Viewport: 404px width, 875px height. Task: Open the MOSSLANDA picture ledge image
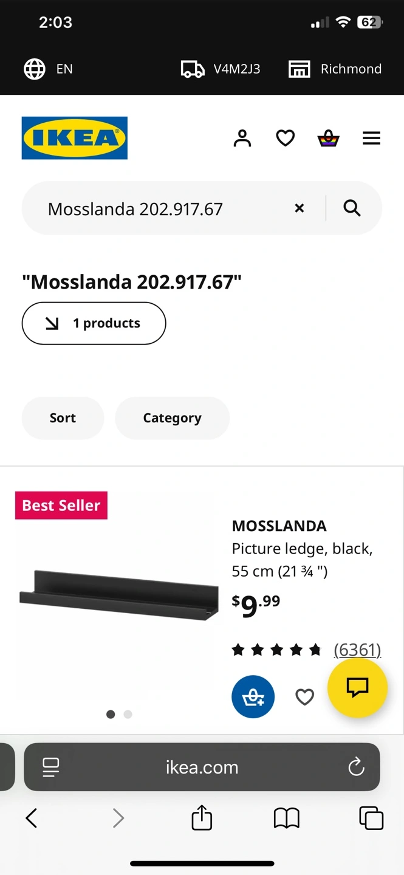tap(119, 595)
